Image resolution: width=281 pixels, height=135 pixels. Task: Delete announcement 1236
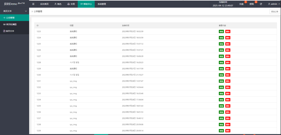[x=228, y=112]
